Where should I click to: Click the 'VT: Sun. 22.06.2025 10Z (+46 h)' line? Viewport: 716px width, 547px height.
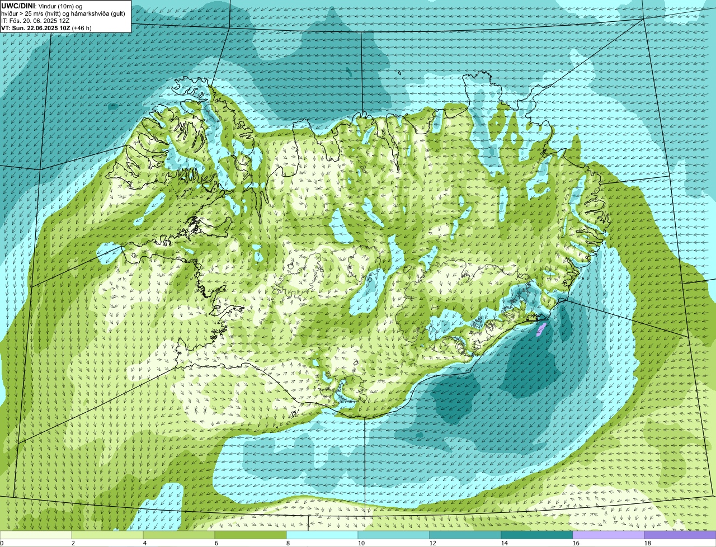tap(46, 27)
